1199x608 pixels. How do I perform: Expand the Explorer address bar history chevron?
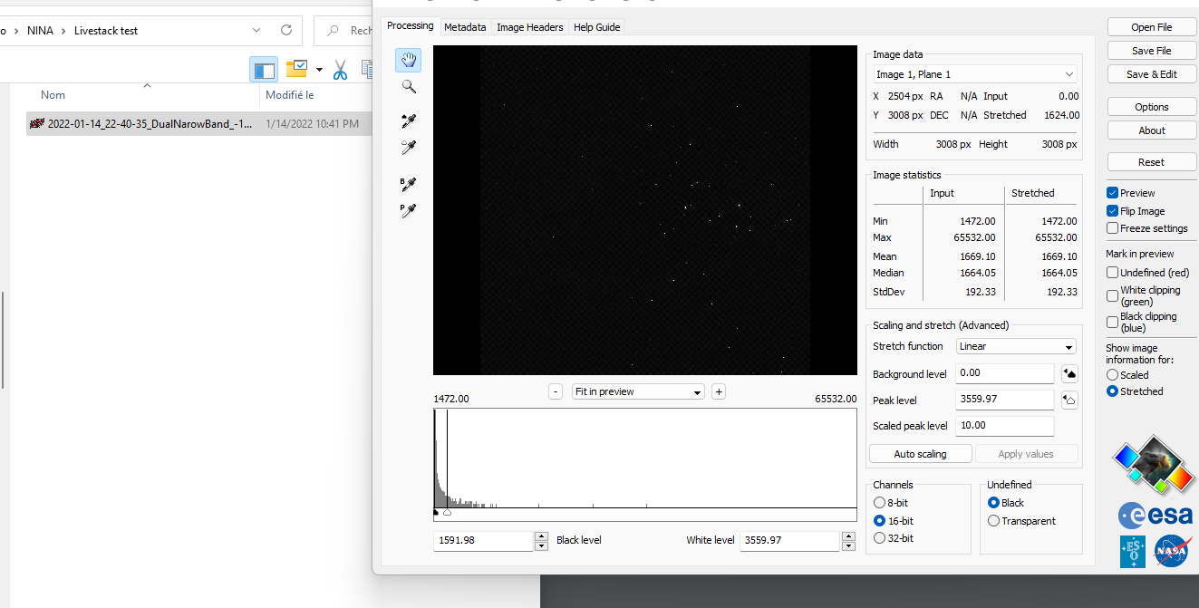coord(256,30)
